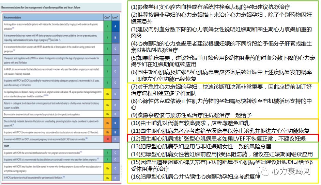Click item "(6)围生期心肌病及扩张型心肌病患者"
Viewport: 321px width, 185px height.
221,75
